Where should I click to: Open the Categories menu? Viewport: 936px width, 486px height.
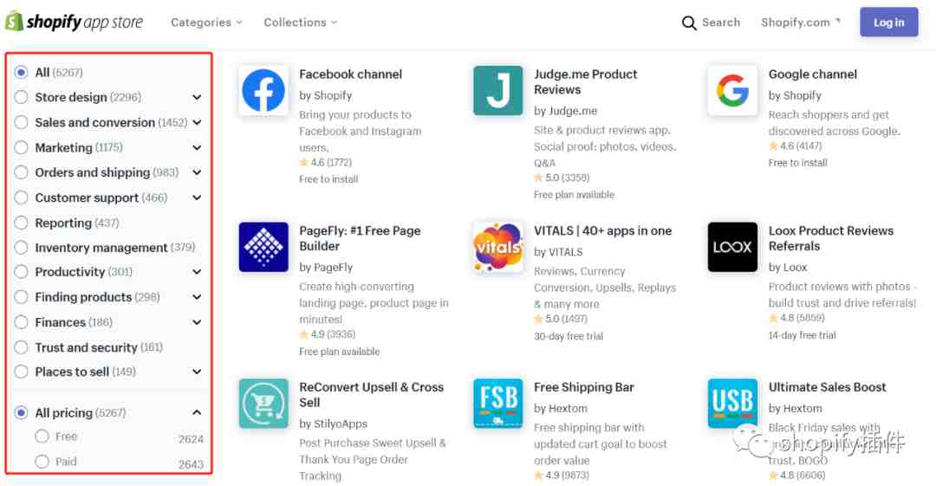pos(206,23)
